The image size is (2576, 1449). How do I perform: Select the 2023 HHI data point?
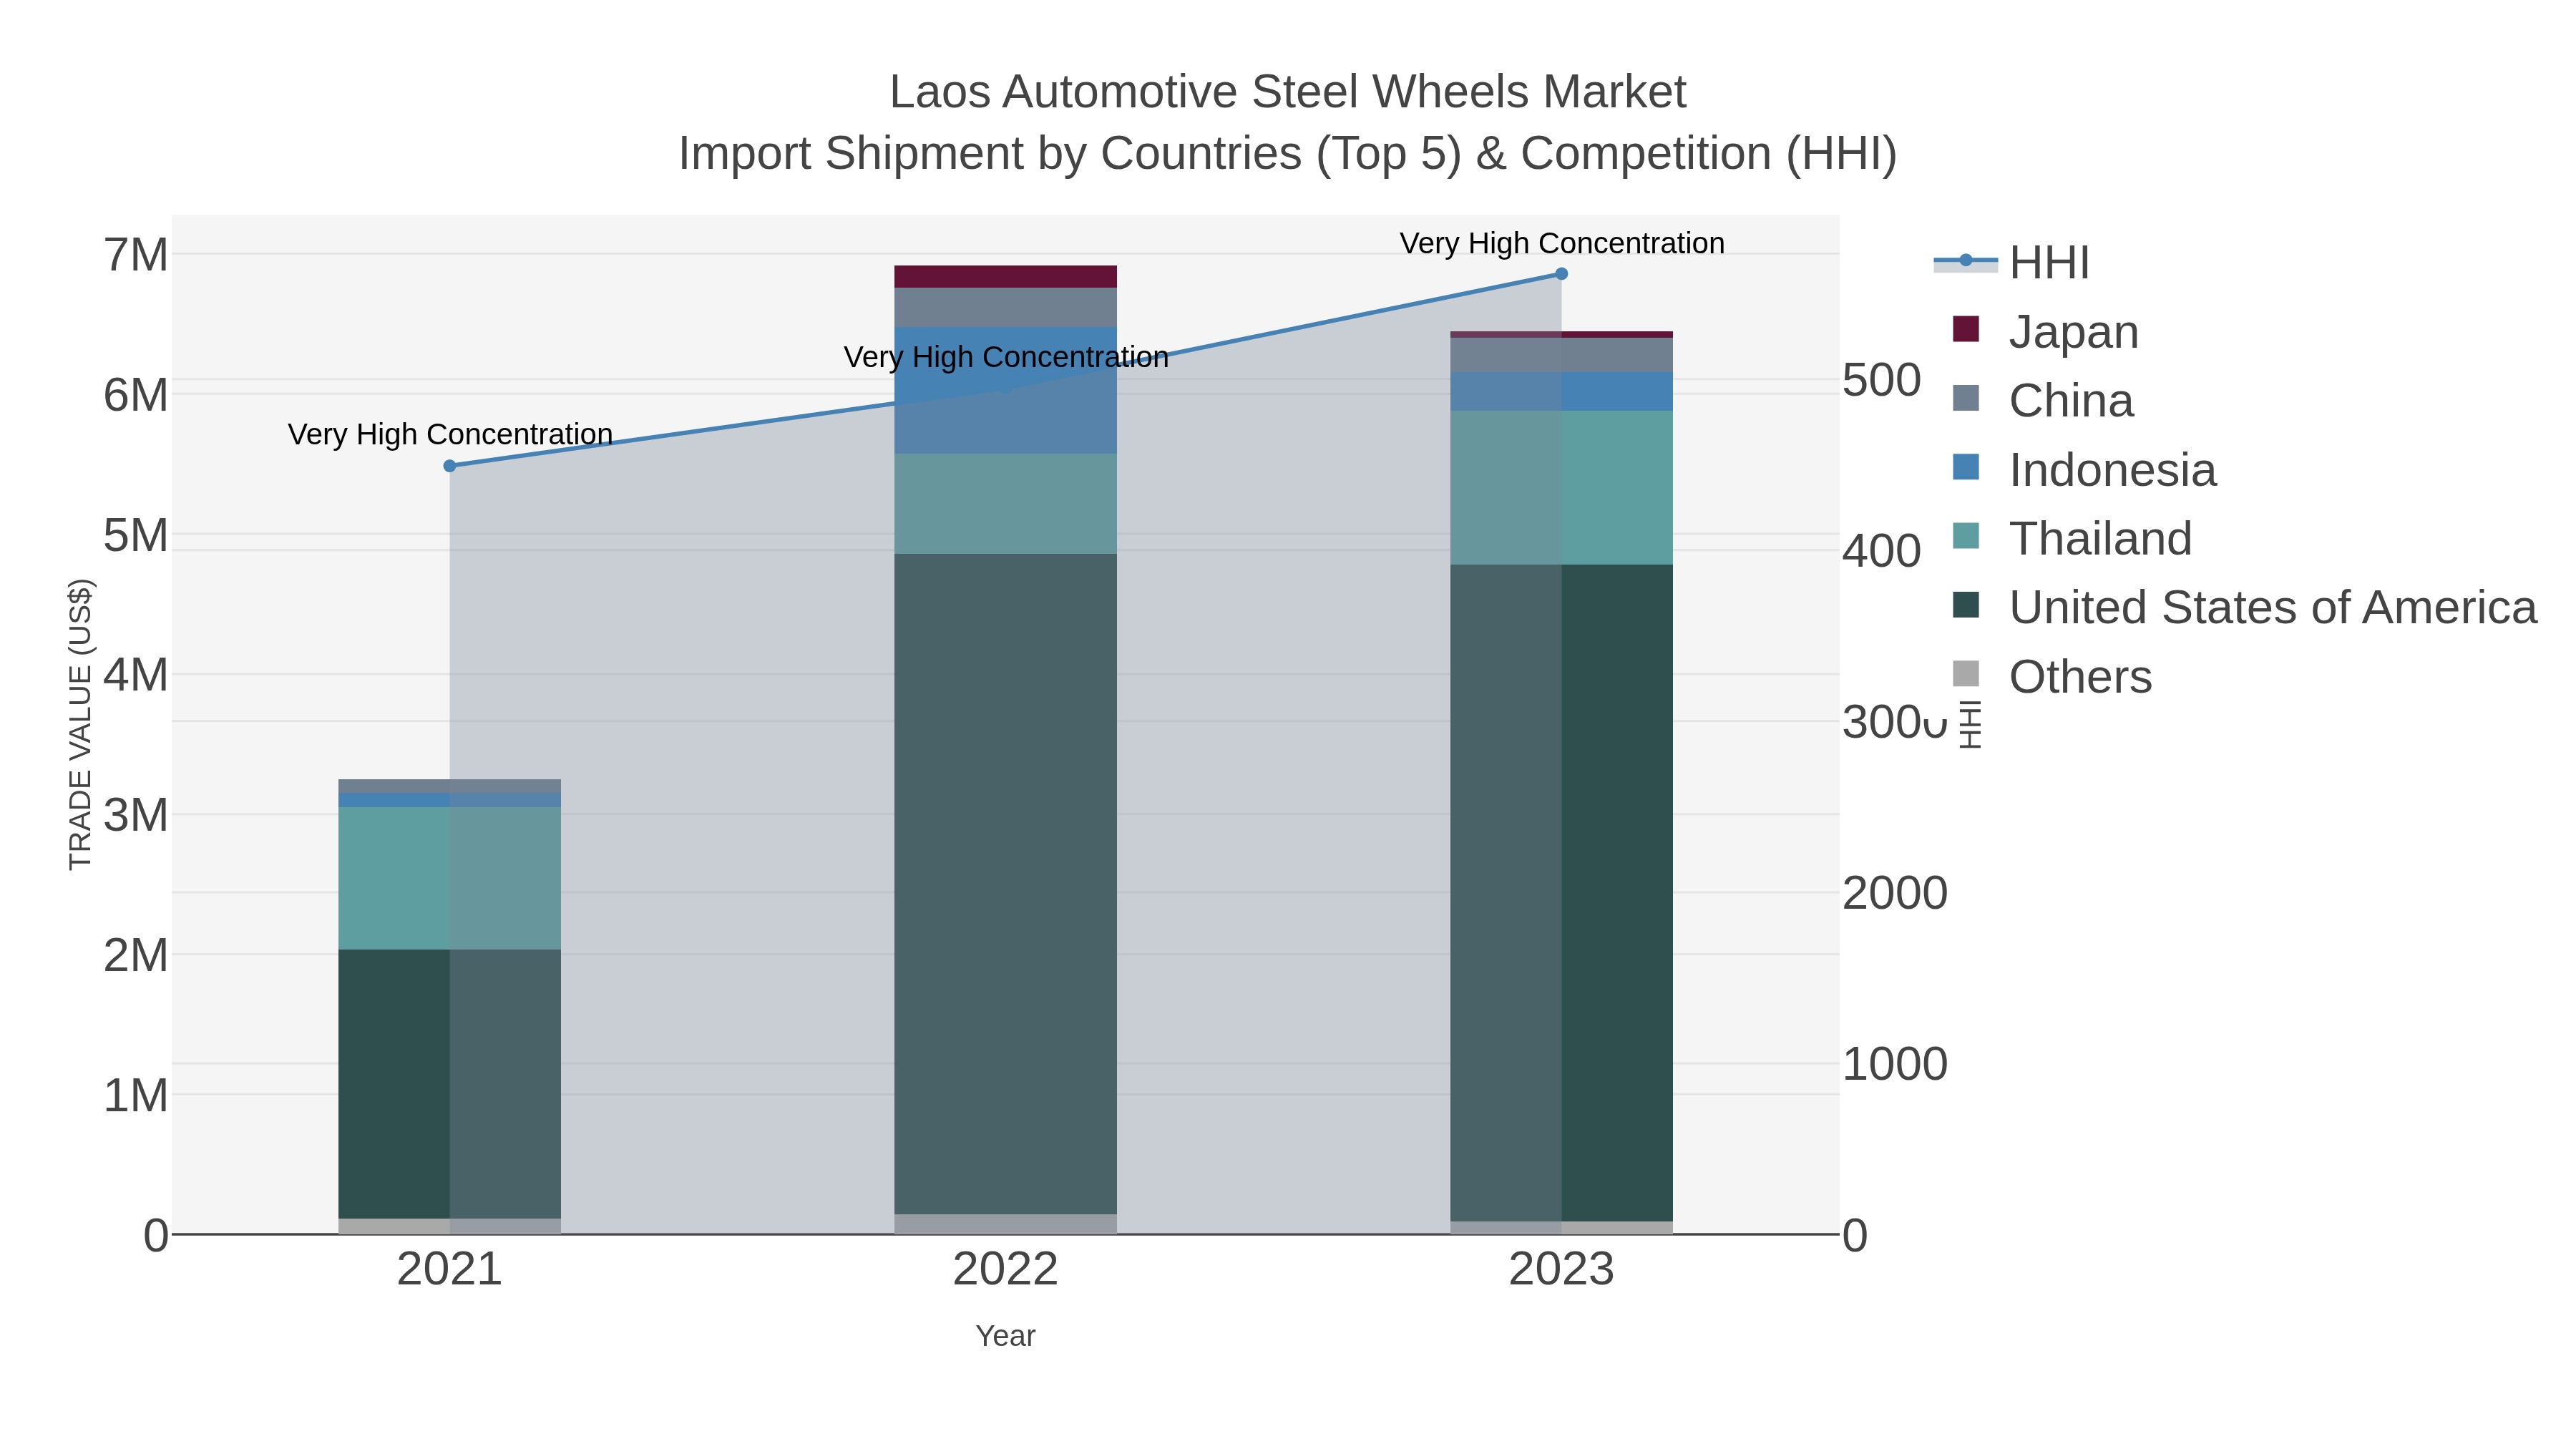tap(1561, 274)
